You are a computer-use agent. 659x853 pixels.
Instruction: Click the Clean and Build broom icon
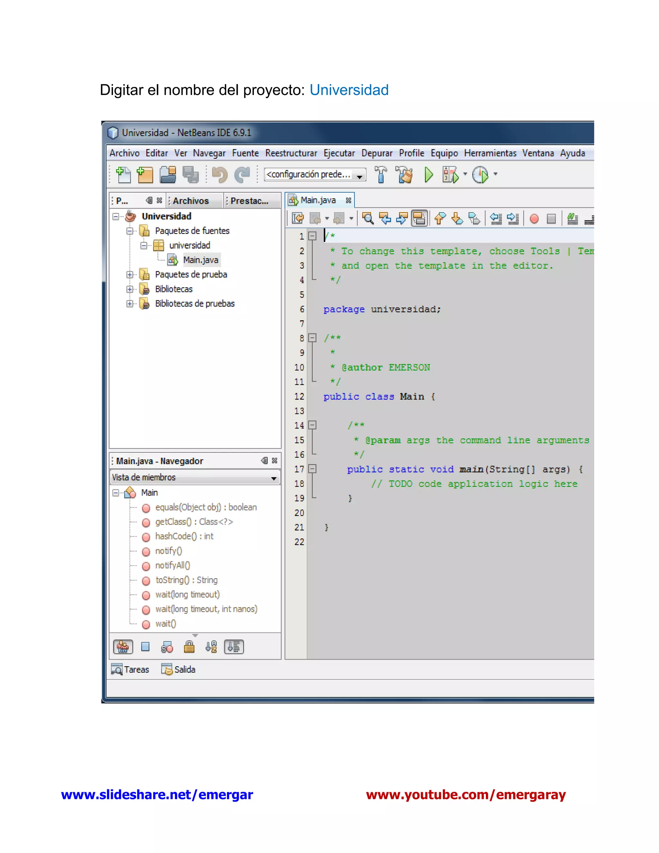coord(404,174)
